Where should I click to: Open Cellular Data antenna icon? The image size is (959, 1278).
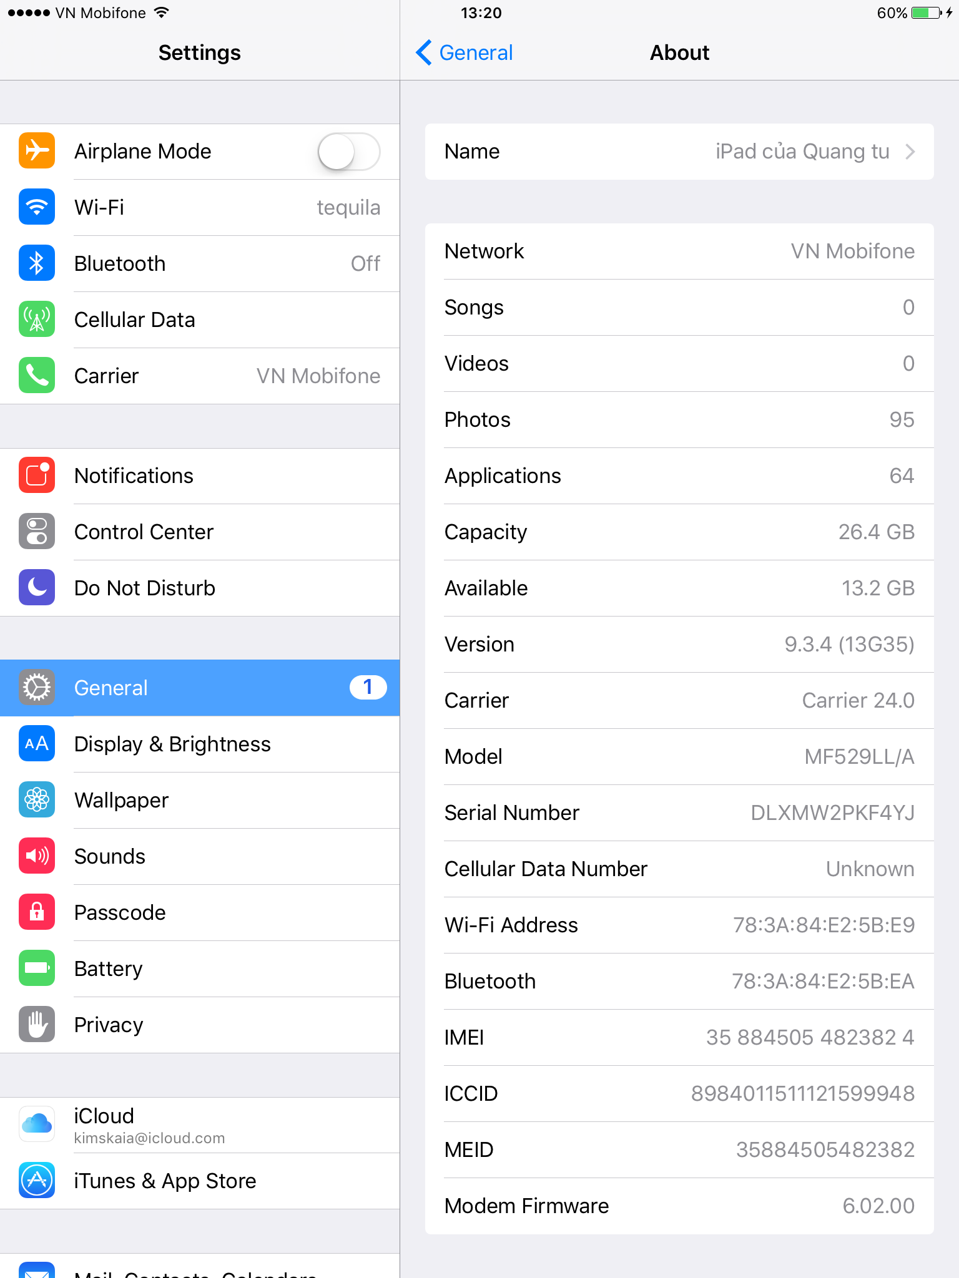click(x=37, y=319)
